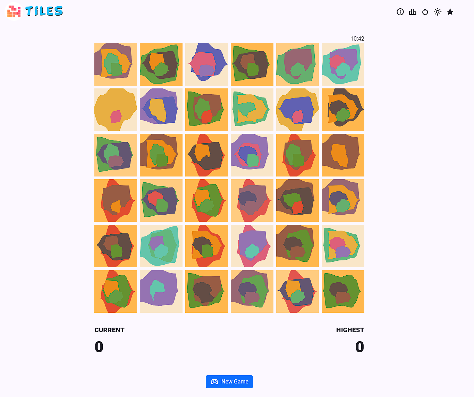The width and height of the screenshot is (474, 397).
Task: Toggle the sun brightness theme icon
Action: point(438,12)
